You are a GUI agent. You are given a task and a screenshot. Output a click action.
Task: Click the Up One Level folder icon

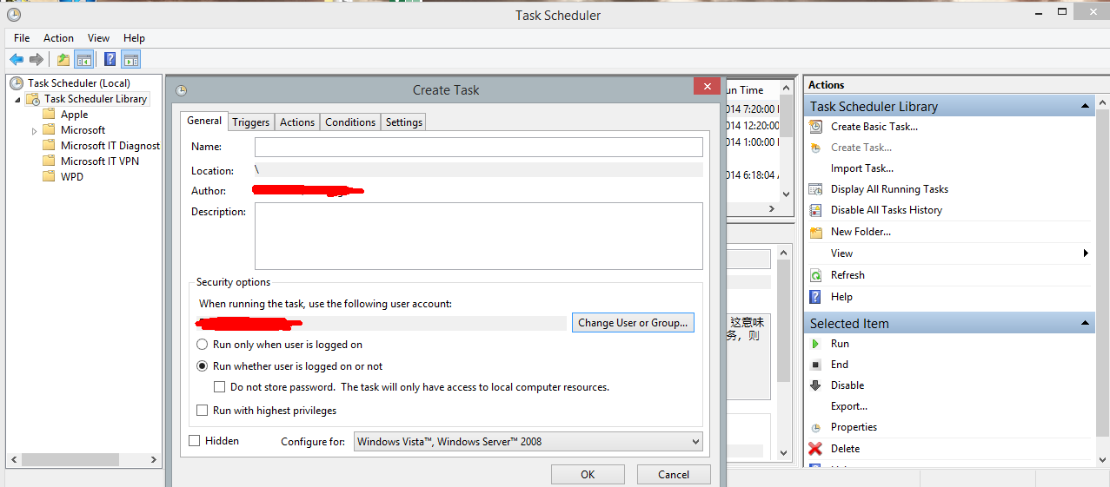[63, 60]
